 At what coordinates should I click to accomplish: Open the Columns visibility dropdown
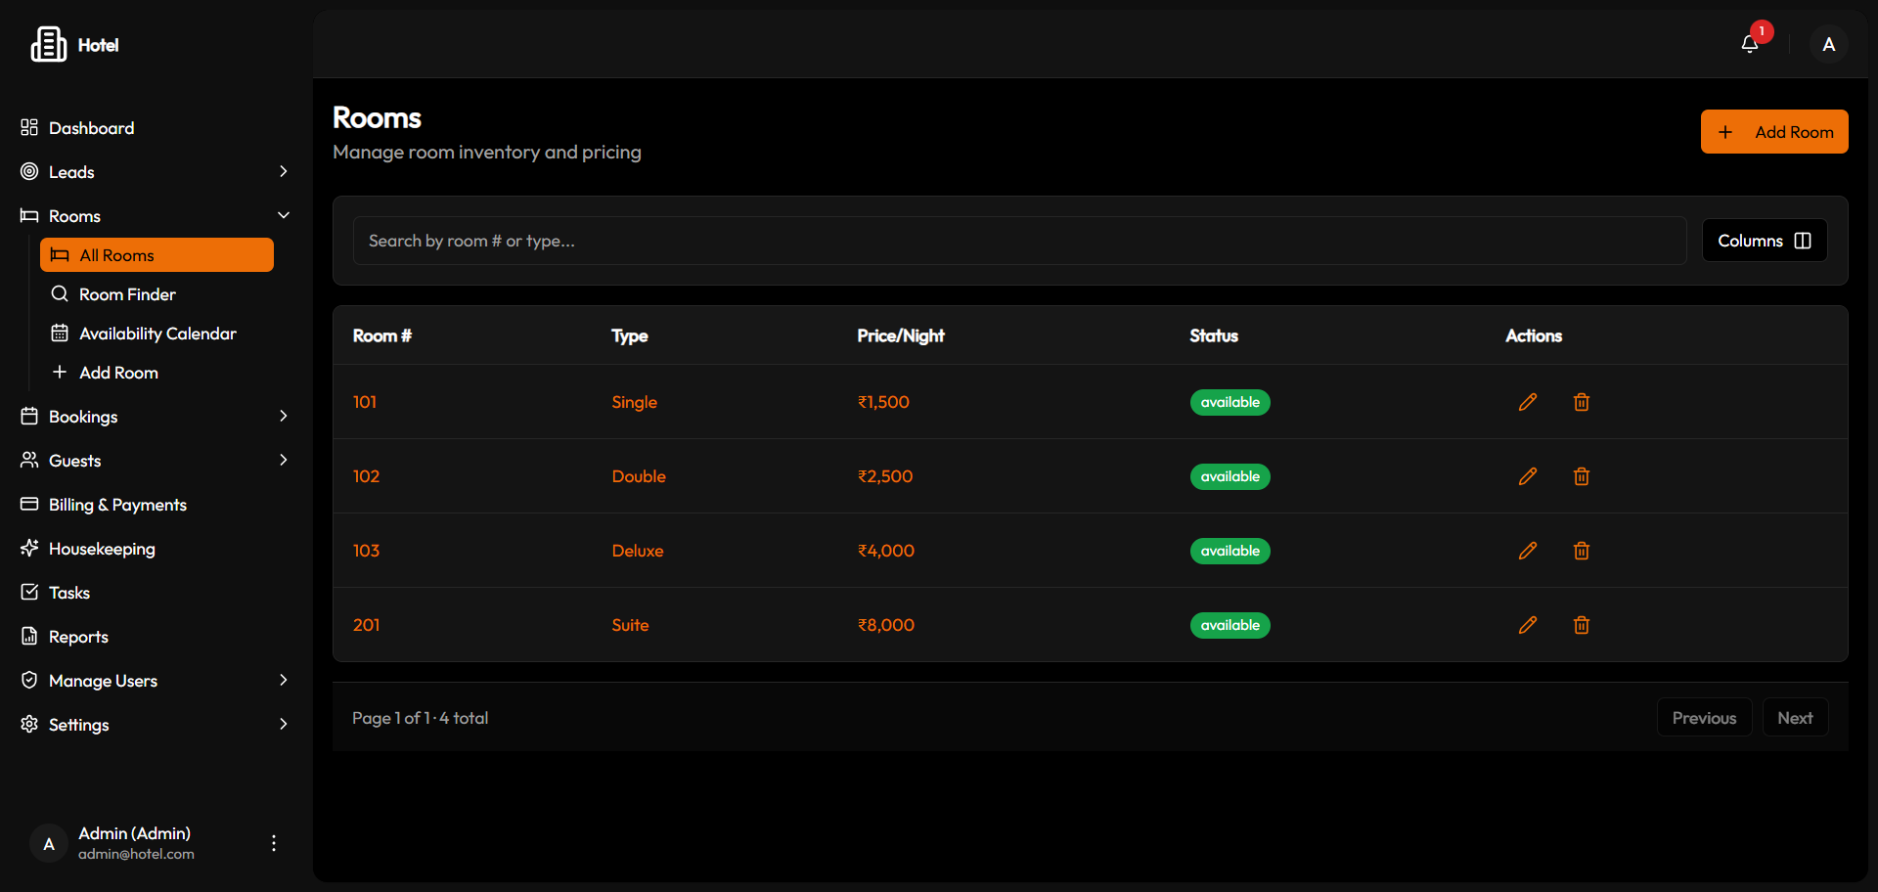click(1764, 241)
